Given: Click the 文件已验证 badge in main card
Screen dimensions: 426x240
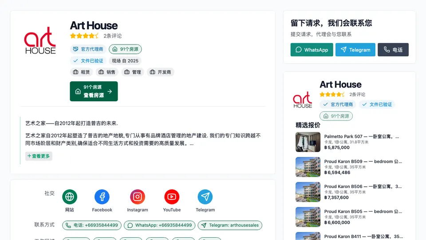Looking at the screenshot, I should click(88, 61).
